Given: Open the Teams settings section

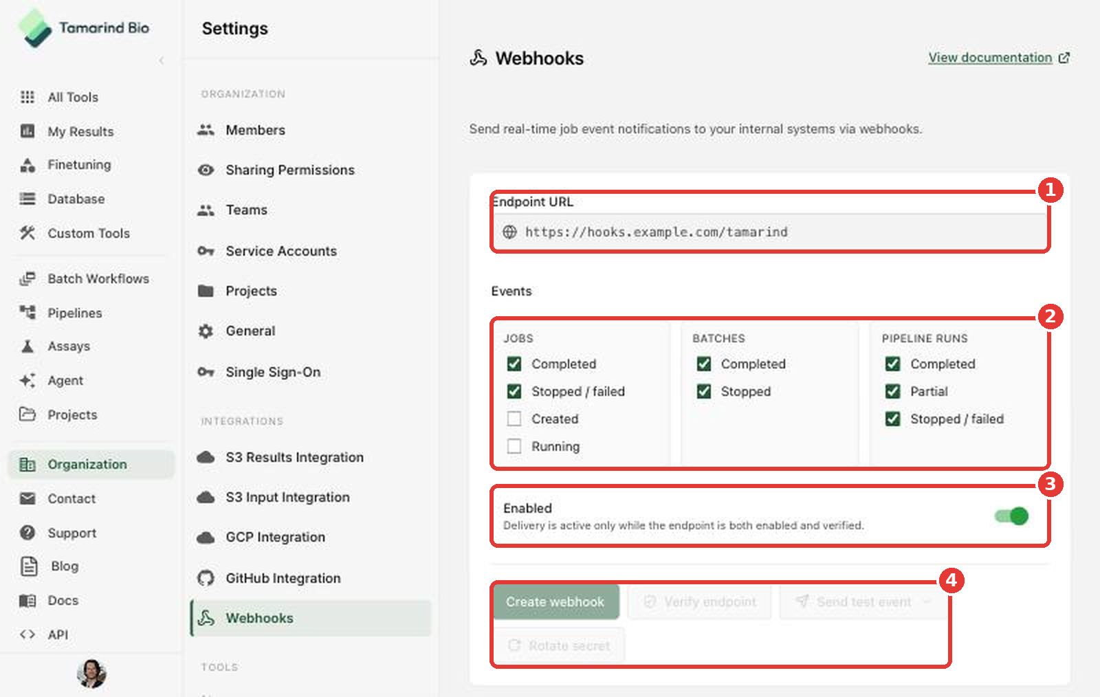Looking at the screenshot, I should pyautogui.click(x=311, y=210).
